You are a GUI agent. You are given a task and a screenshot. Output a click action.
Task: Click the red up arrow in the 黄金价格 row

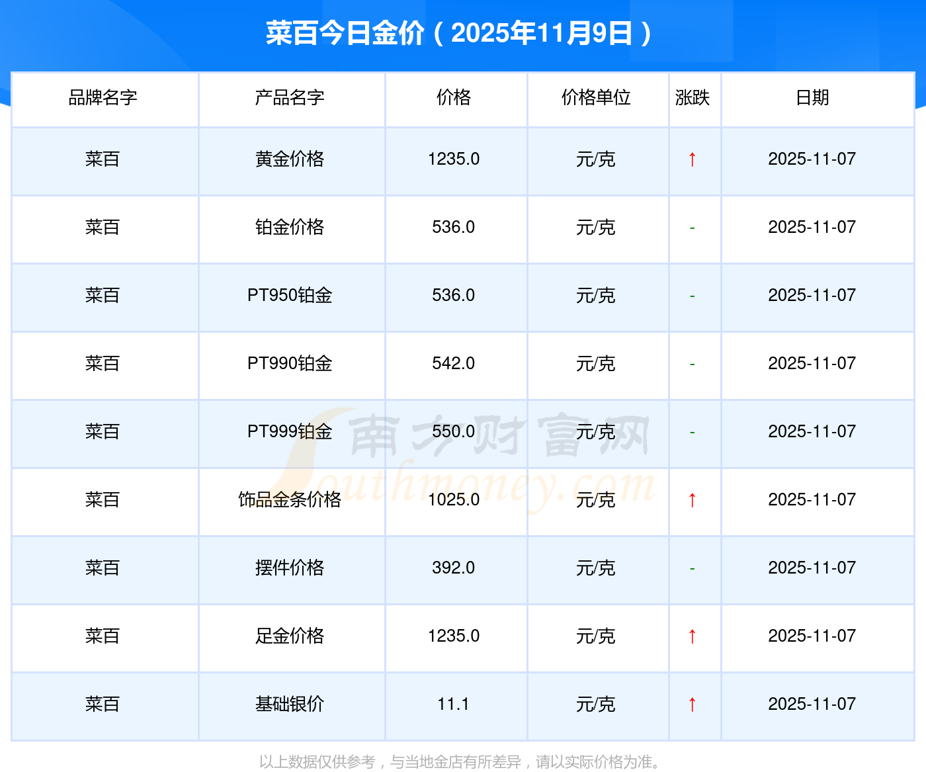click(x=692, y=159)
